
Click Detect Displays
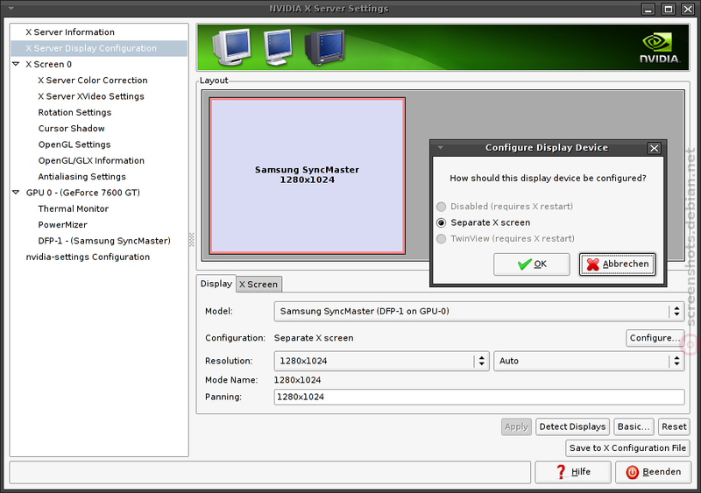[x=572, y=426]
